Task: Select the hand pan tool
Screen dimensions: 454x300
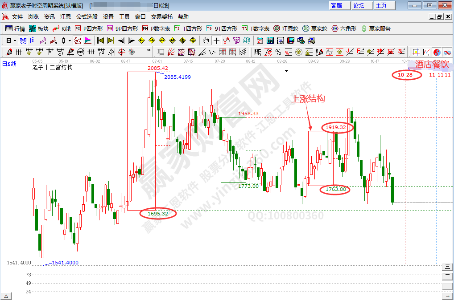Action: click(x=206, y=41)
